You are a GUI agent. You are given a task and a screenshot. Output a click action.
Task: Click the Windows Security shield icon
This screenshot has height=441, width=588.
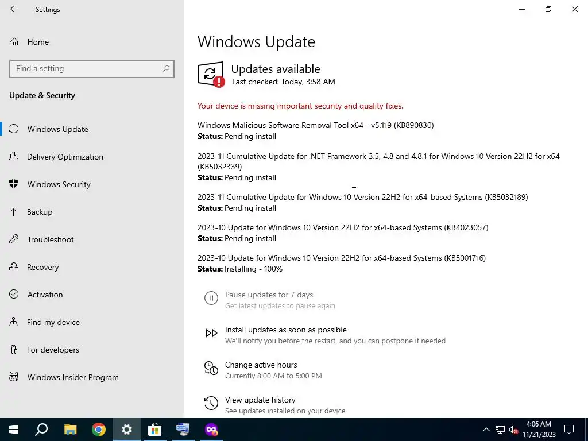(14, 184)
